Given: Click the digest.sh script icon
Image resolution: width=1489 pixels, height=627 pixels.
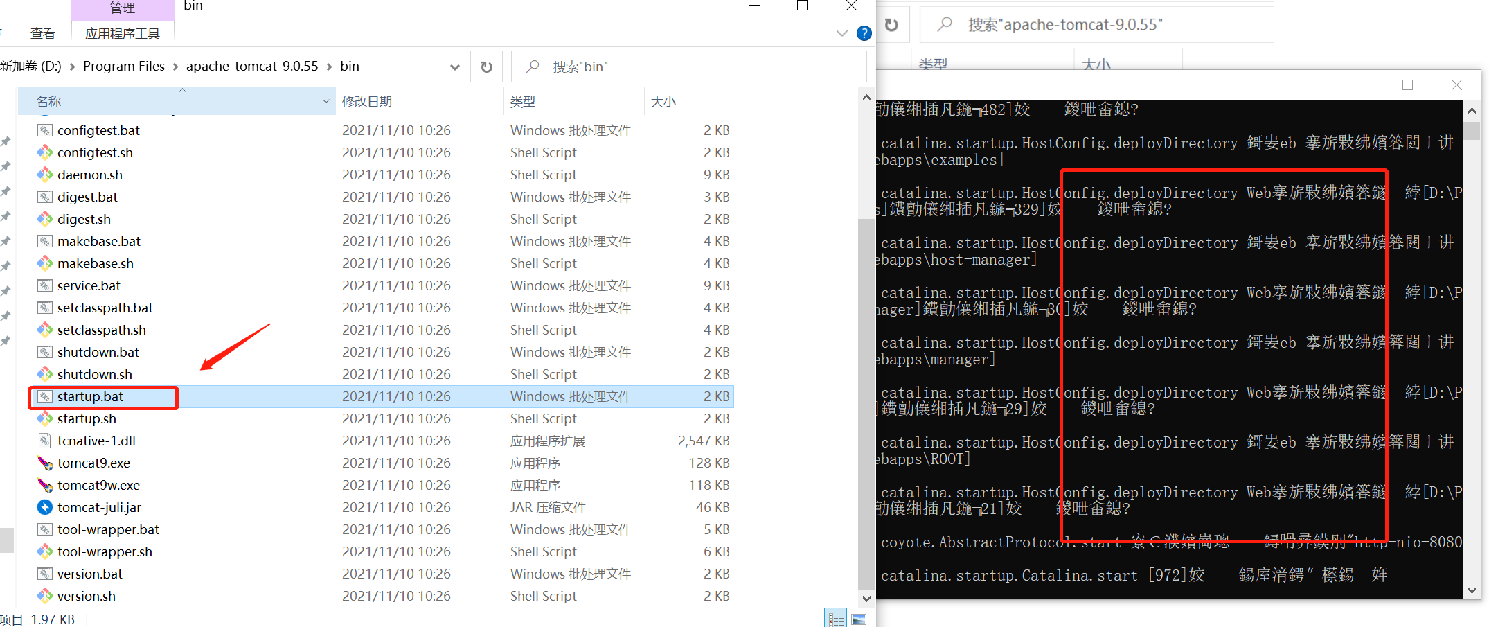Looking at the screenshot, I should 45,219.
